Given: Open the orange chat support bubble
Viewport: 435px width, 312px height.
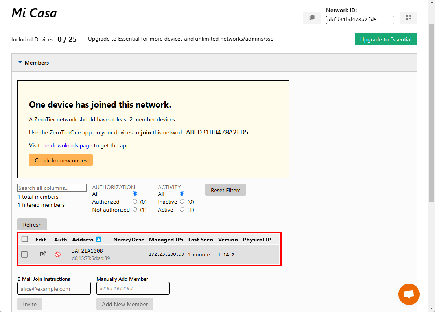Looking at the screenshot, I should point(409,294).
